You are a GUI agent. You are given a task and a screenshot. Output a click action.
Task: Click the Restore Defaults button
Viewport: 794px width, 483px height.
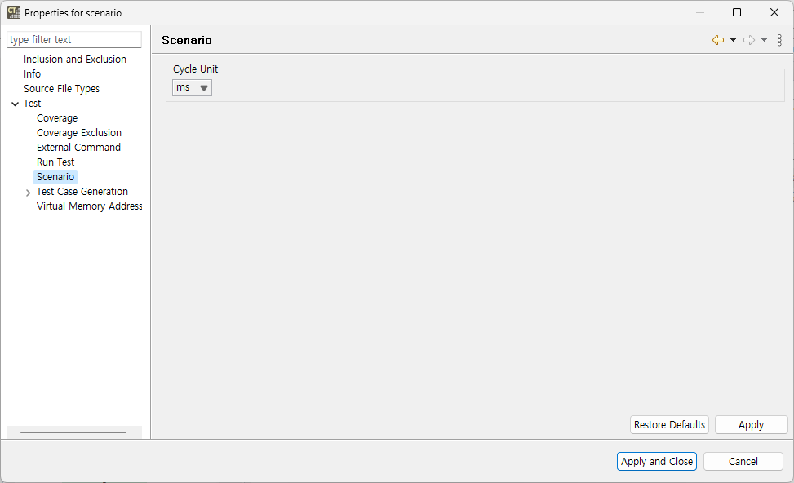pos(669,425)
